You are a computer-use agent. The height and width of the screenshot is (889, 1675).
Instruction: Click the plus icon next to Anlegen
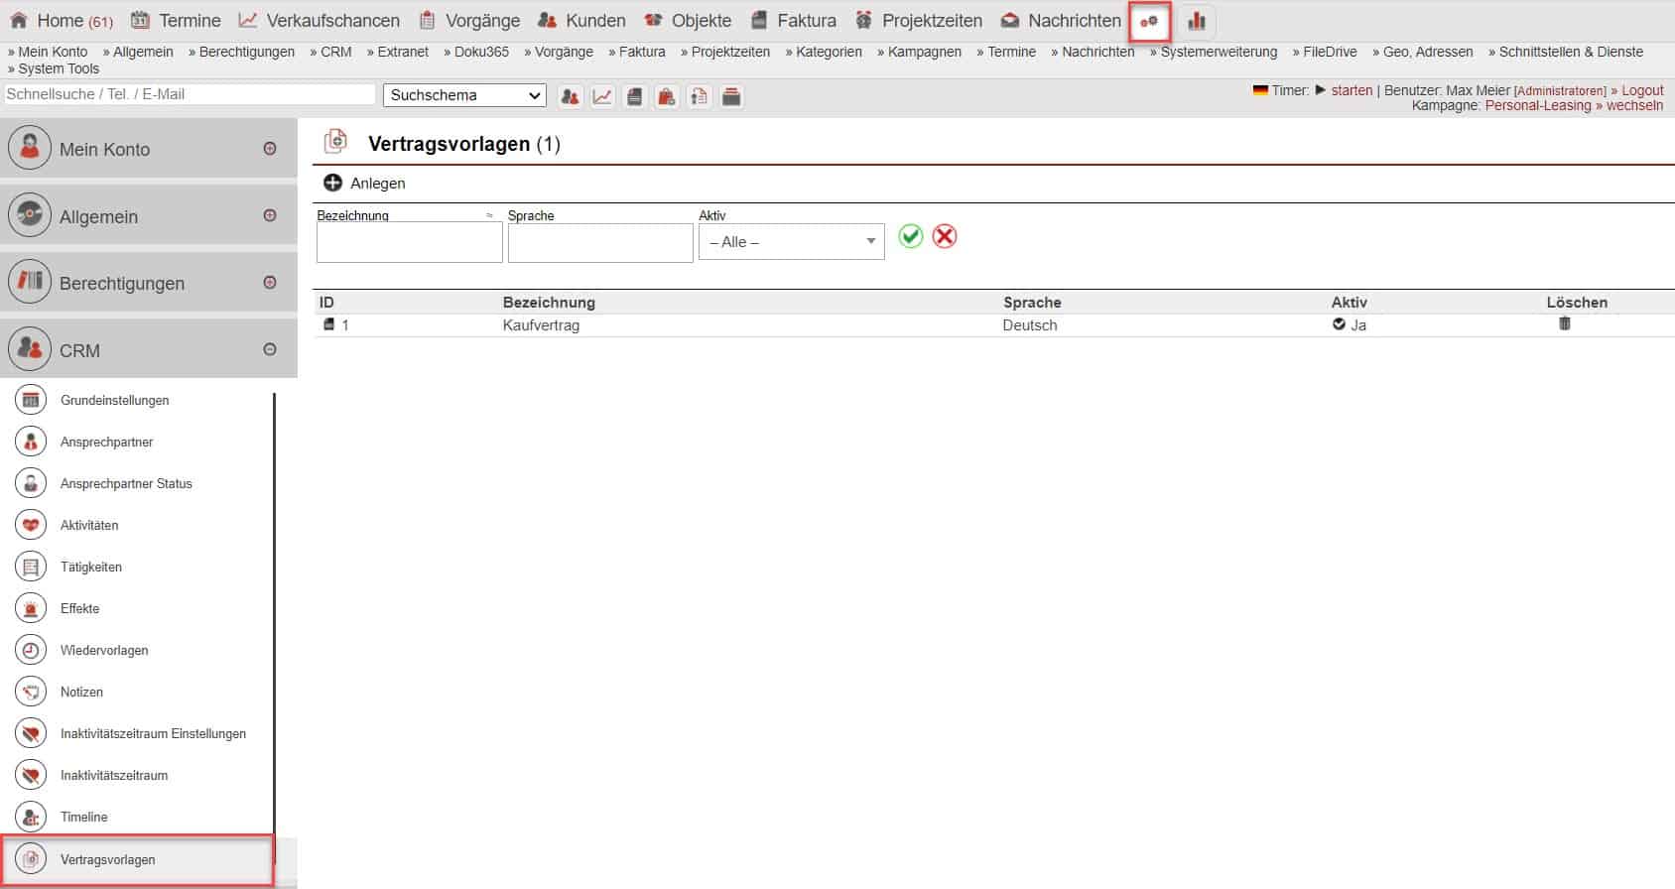click(x=333, y=183)
